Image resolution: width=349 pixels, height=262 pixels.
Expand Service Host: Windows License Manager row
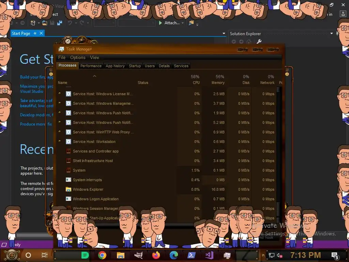(60, 93)
